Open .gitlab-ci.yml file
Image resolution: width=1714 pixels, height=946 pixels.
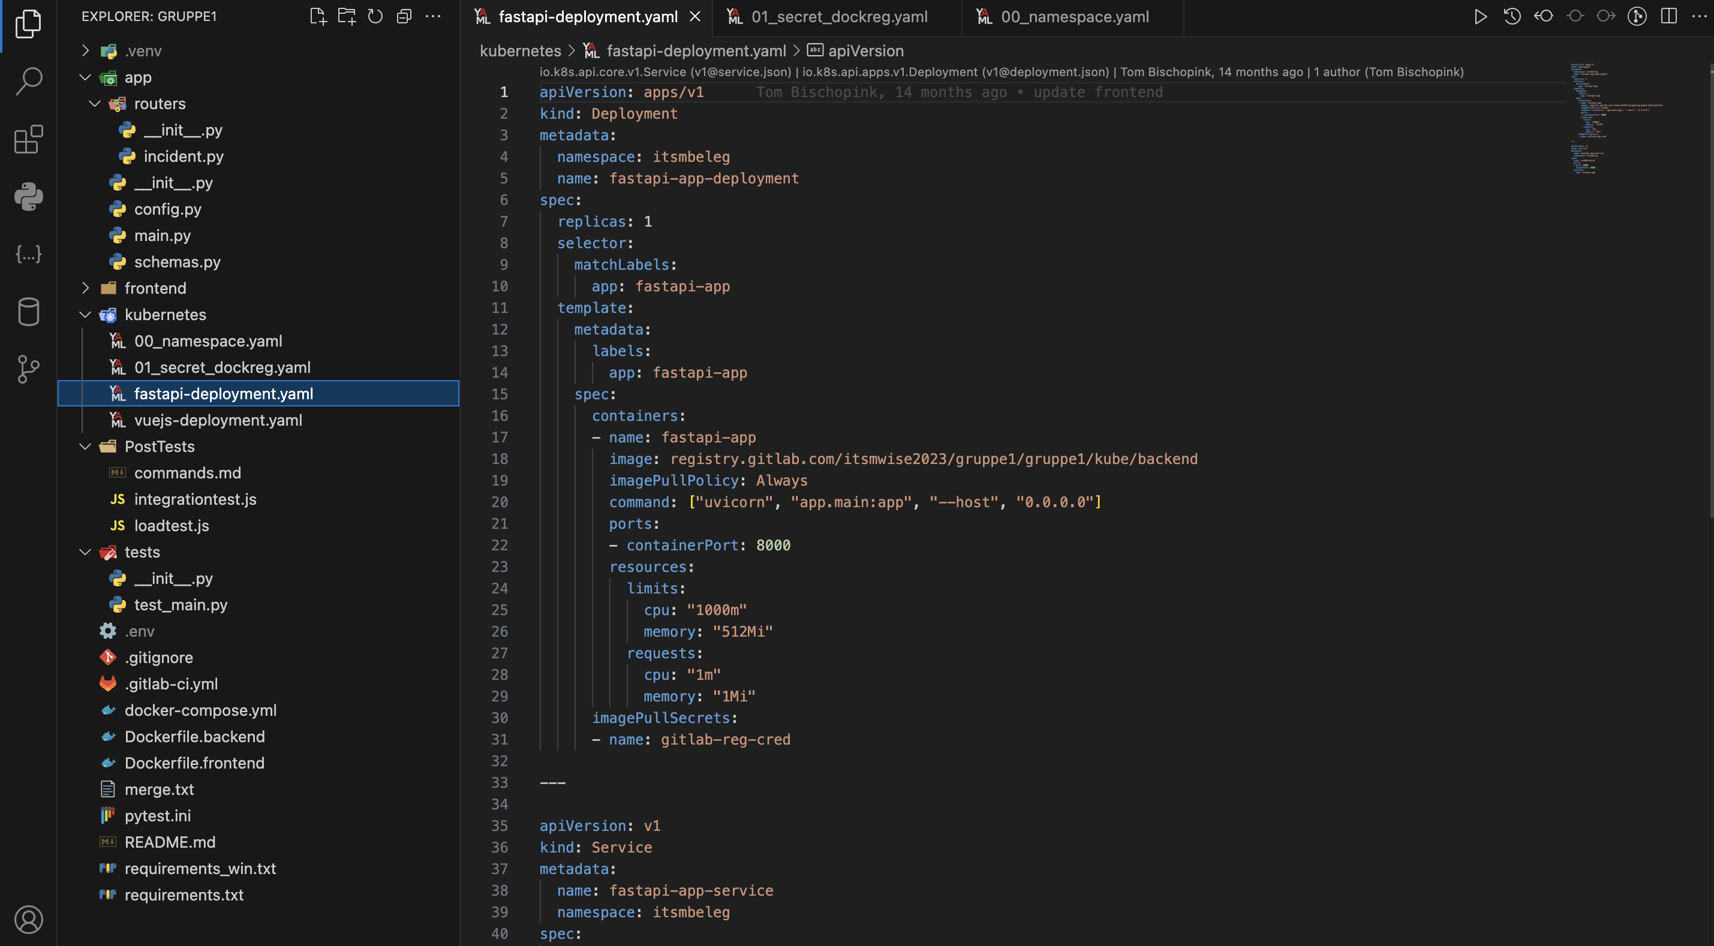pos(258,684)
